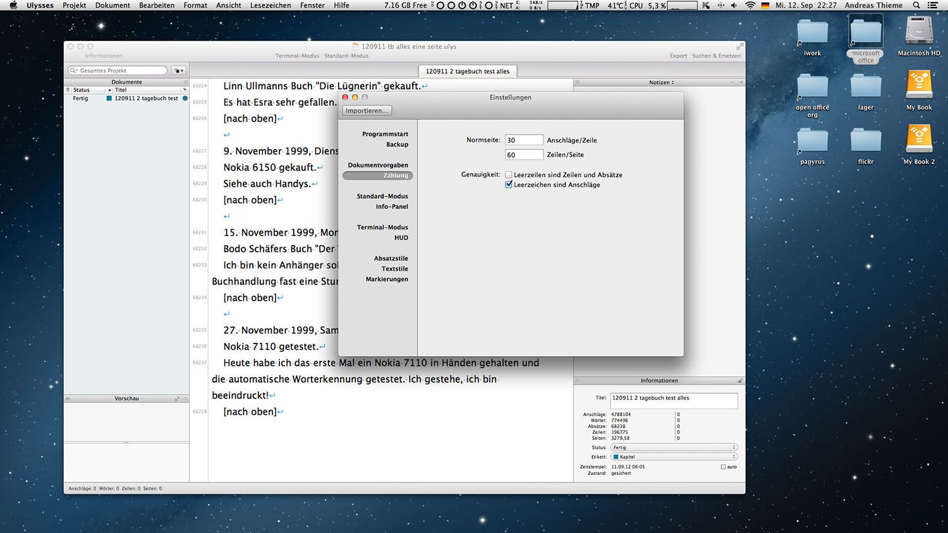Click the Zeilen/Seite field containing 60
Viewport: 948px width, 533px height.
click(x=524, y=155)
